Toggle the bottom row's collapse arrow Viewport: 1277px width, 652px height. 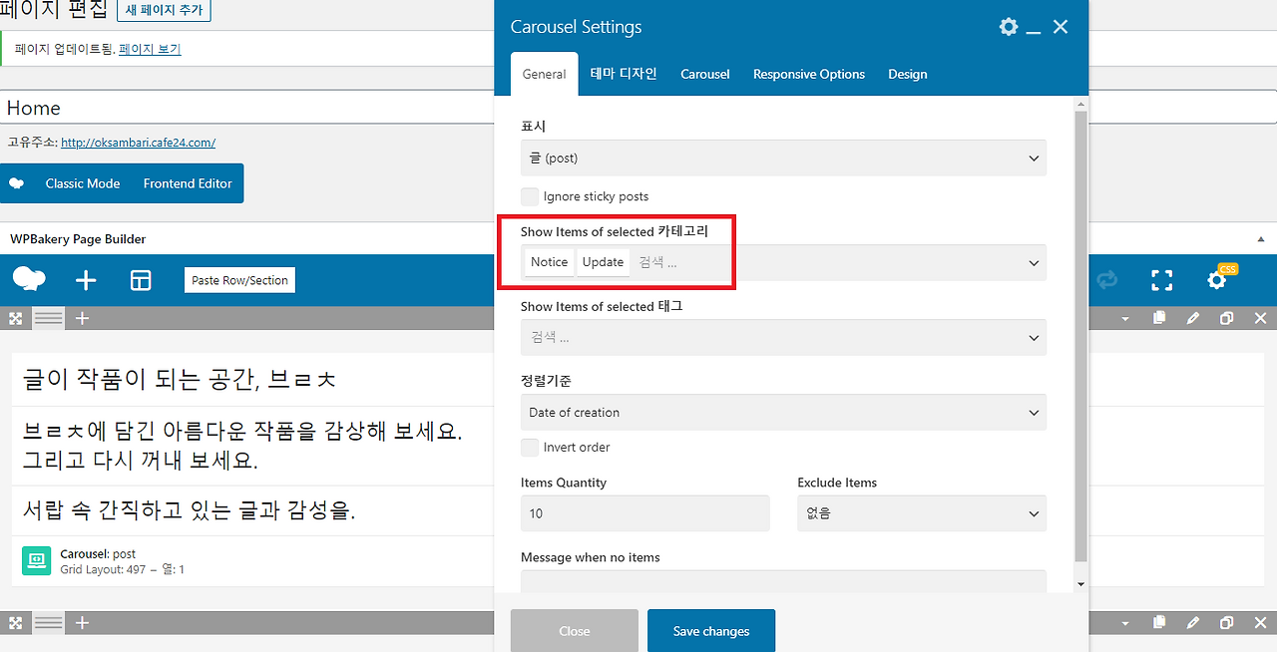pos(1126,624)
